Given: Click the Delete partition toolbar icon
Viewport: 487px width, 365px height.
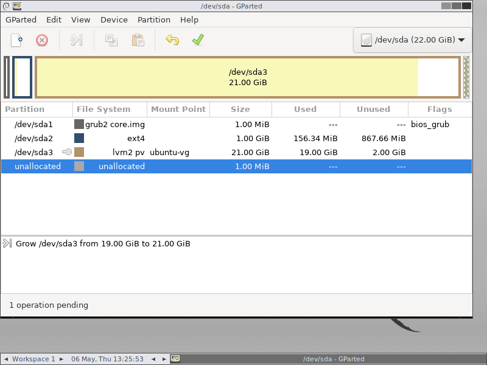Looking at the screenshot, I should click(42, 40).
